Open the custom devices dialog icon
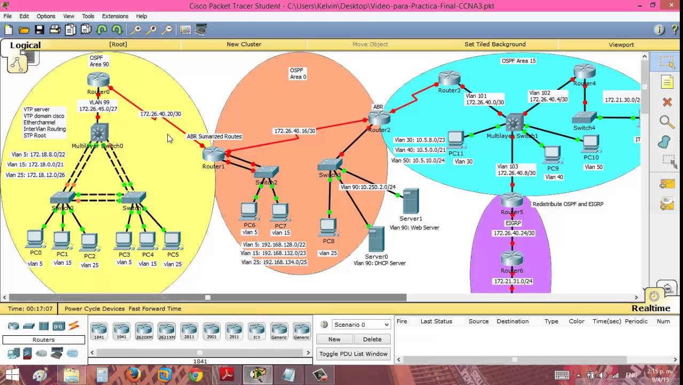Image resolution: width=683 pixels, height=385 pixels. pos(201,30)
